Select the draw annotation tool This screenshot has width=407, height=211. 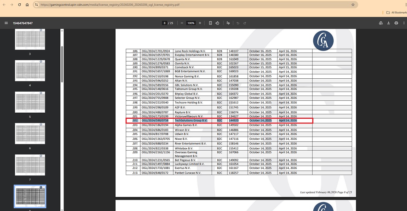pyautogui.click(x=228, y=23)
